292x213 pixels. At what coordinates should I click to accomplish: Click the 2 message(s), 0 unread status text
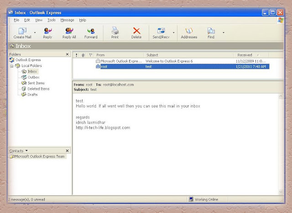pos(26,199)
